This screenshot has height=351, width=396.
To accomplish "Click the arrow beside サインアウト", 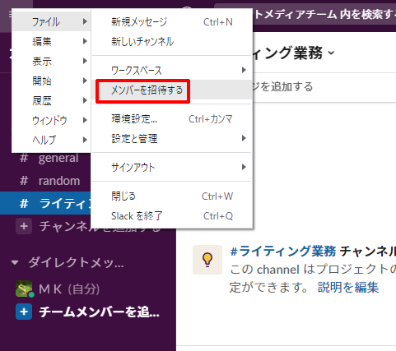I will coord(244,167).
